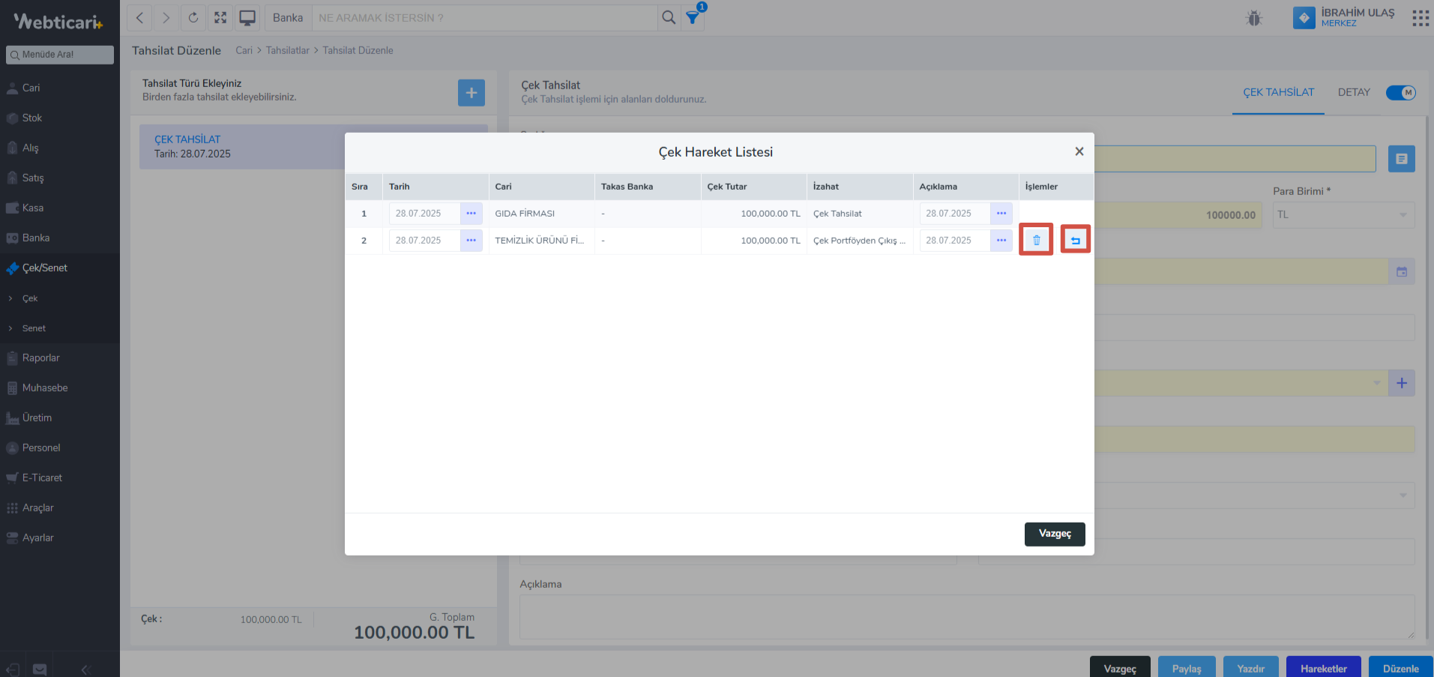The image size is (1434, 677).
Task: Click the Hareketler button
Action: pos(1323,668)
